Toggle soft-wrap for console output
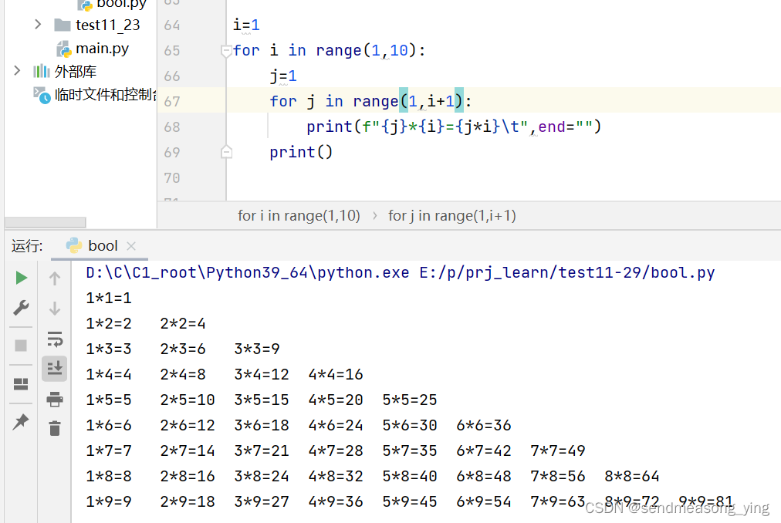 54,339
